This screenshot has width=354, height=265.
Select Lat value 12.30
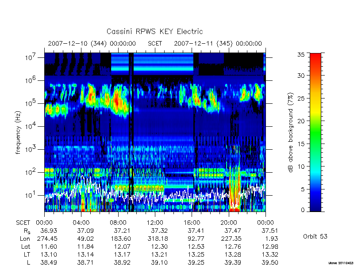click(159, 247)
